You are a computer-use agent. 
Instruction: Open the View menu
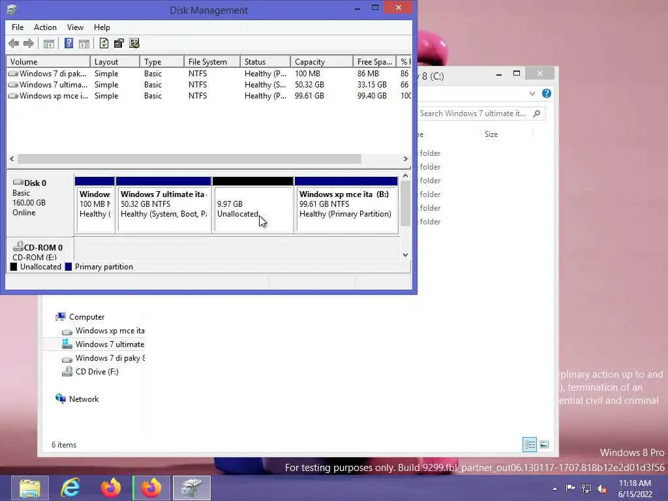pyautogui.click(x=75, y=27)
